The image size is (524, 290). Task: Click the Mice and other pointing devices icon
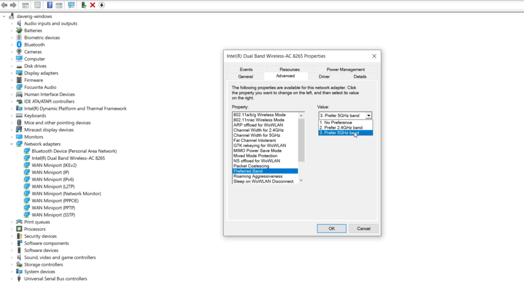coord(19,123)
